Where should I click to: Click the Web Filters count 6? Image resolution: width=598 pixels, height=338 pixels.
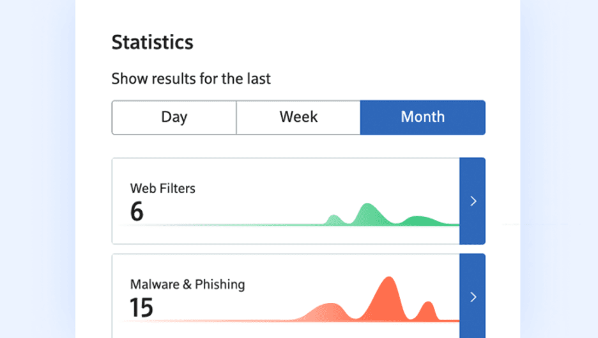pyautogui.click(x=137, y=211)
